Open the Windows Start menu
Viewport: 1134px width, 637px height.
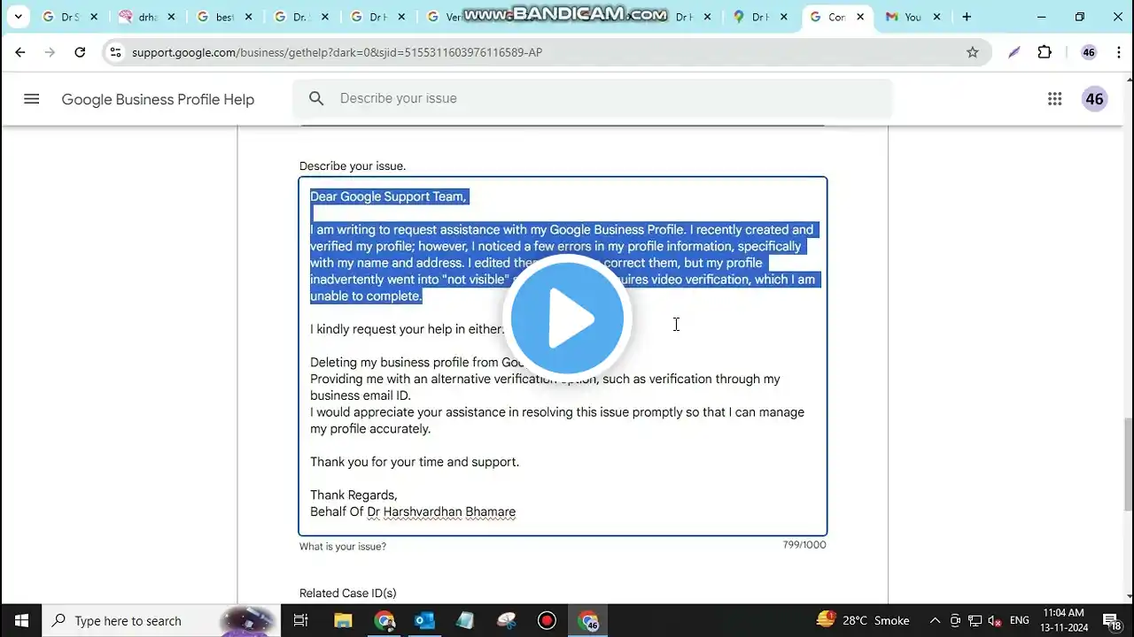pos(21,620)
